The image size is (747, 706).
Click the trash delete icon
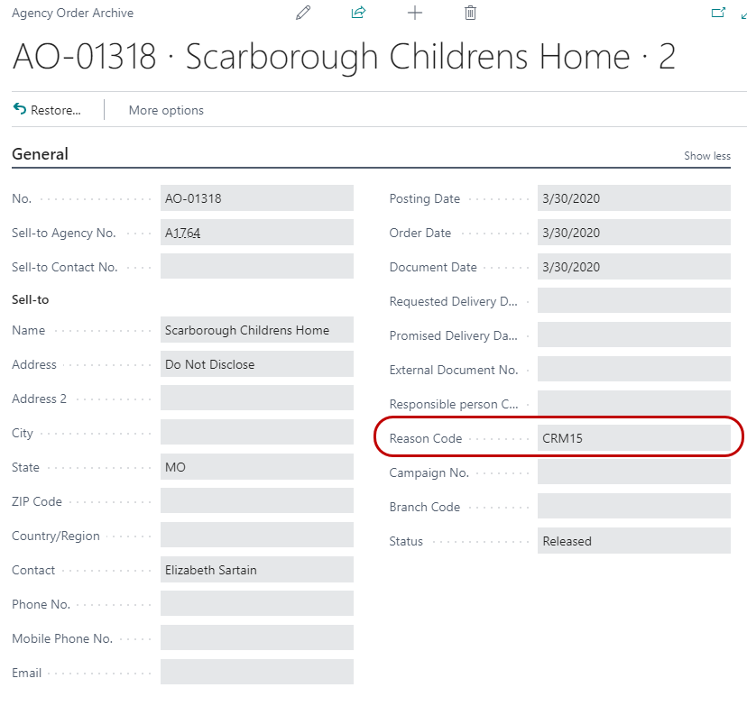tap(470, 13)
